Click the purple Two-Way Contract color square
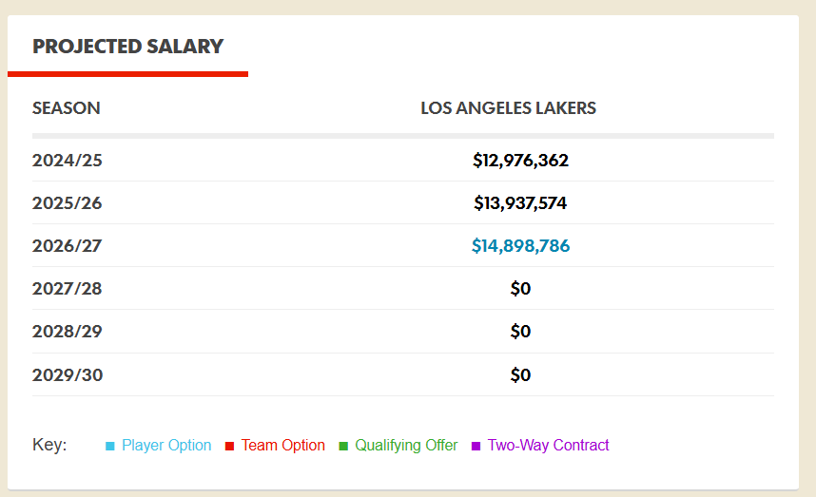 point(476,446)
